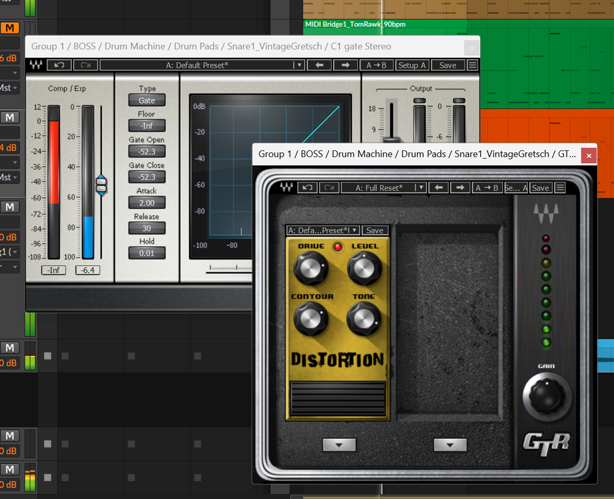Screen dimensions: 614x499
Task: Expand the empty stomp slot selector arrow
Action: [450, 445]
